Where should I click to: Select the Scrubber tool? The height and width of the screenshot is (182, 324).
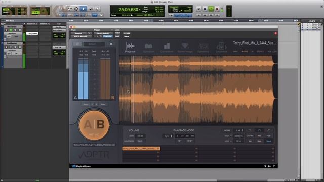pos(91,9)
